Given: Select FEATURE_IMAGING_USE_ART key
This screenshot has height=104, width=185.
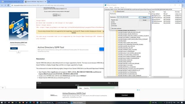Looking at the screenshot, I should coord(125,48).
